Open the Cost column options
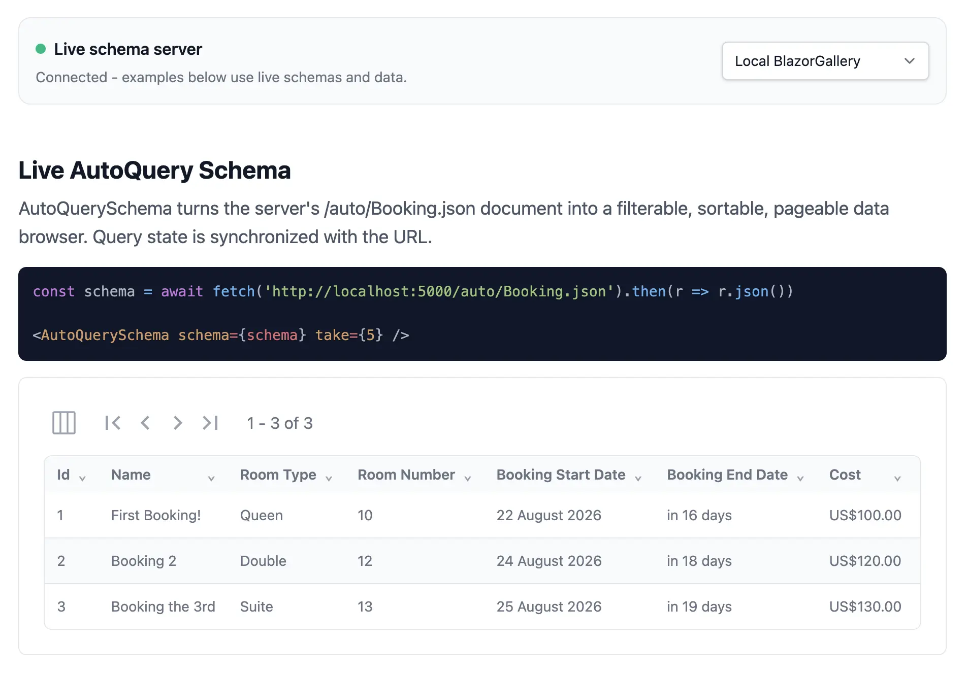Viewport: 967px width, 675px height. coord(897,478)
